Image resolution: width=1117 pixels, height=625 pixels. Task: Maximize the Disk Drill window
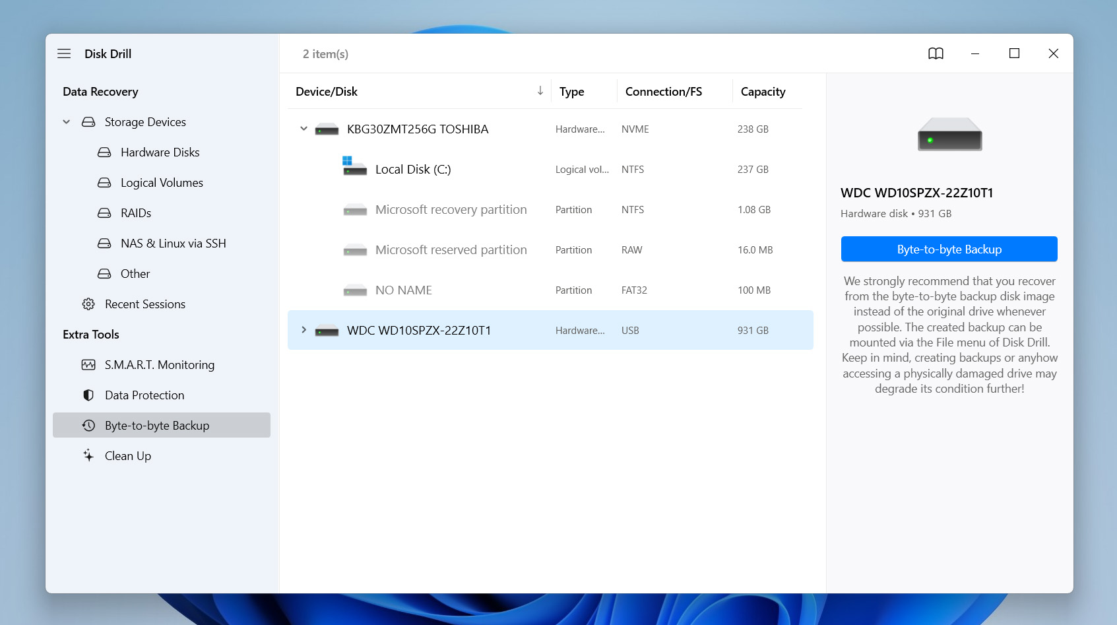[x=1014, y=53]
